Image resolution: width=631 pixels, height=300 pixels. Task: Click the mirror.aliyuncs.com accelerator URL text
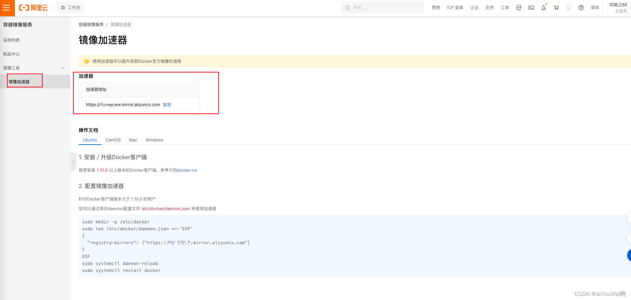tap(123, 105)
